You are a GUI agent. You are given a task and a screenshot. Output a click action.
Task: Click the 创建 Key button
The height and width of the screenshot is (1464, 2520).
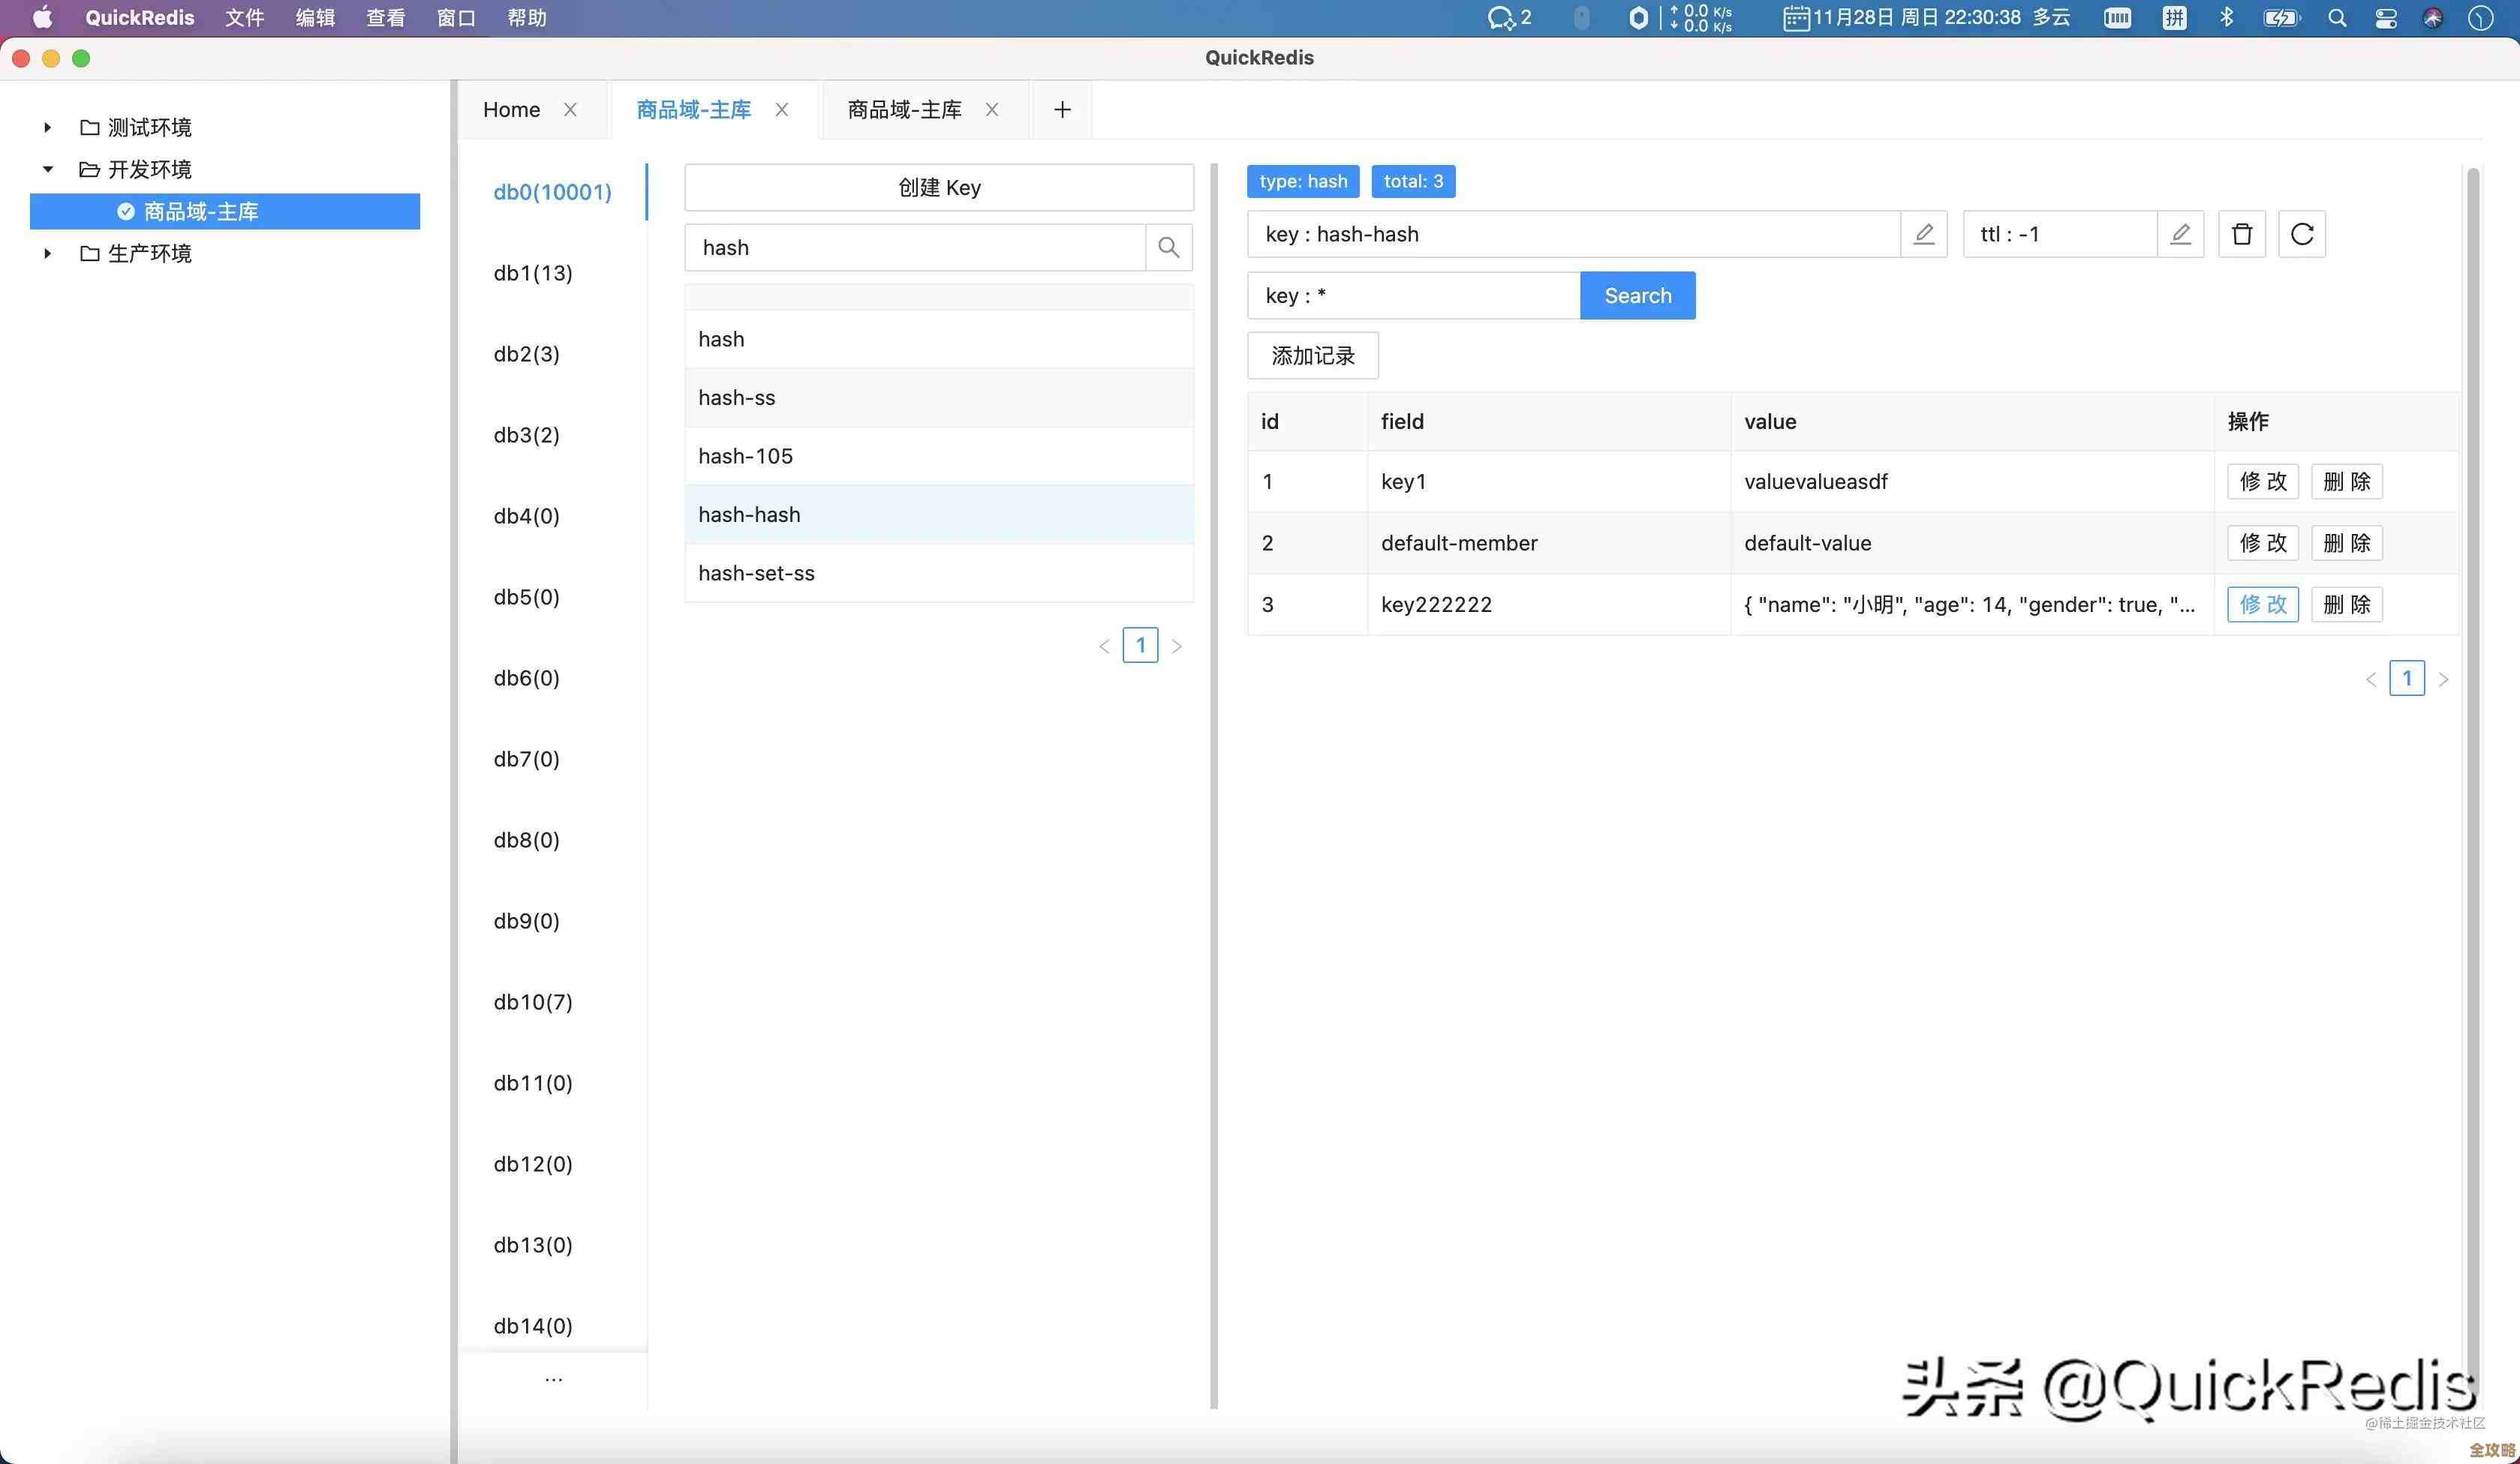(x=938, y=187)
